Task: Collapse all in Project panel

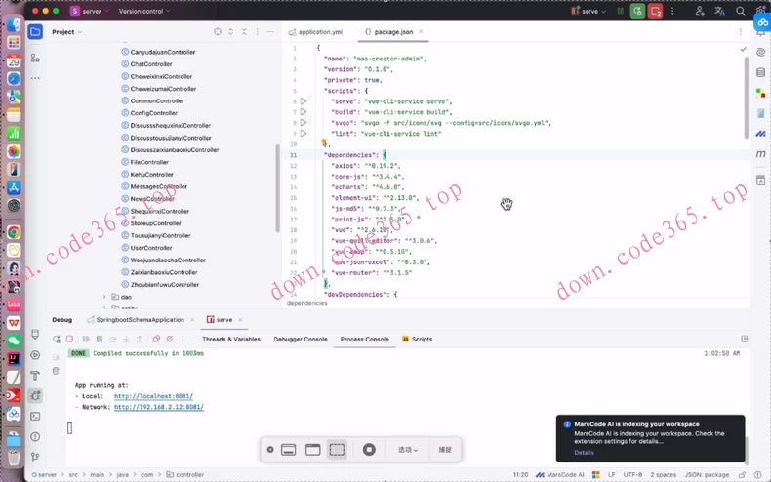Action: coord(244,32)
